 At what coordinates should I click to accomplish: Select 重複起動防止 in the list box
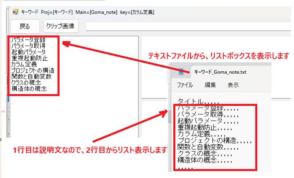[29, 58]
